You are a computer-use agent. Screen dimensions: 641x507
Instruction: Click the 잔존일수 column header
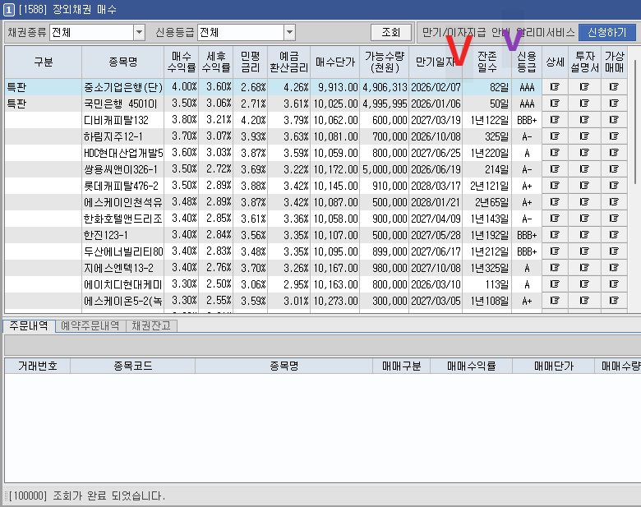coord(487,62)
